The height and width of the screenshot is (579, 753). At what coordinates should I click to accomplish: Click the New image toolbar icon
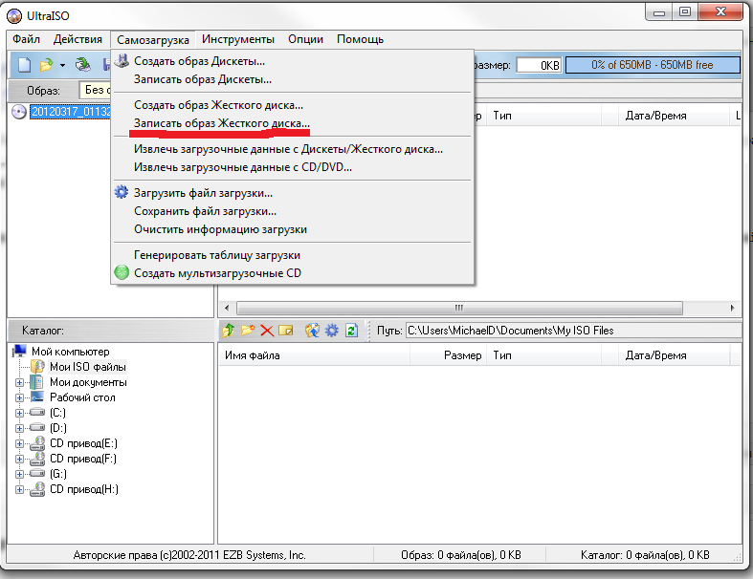[25, 64]
